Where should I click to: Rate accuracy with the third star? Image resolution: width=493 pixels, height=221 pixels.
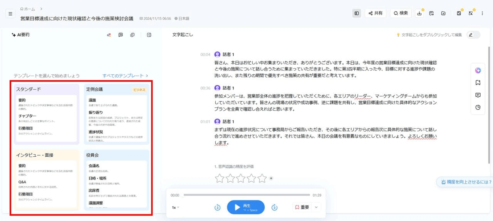tap(241, 178)
